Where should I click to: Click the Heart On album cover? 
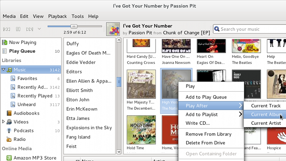click(x=211, y=46)
